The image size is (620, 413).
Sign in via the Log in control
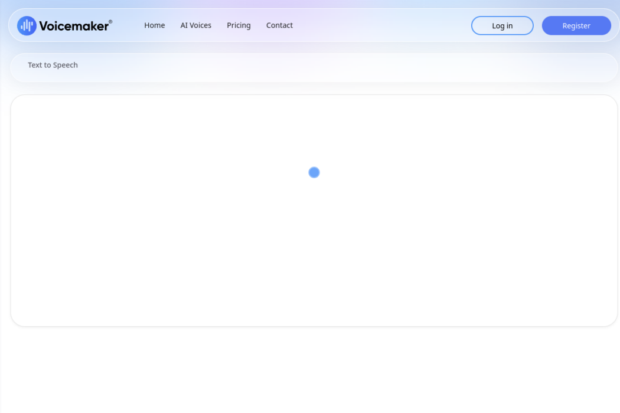(502, 25)
